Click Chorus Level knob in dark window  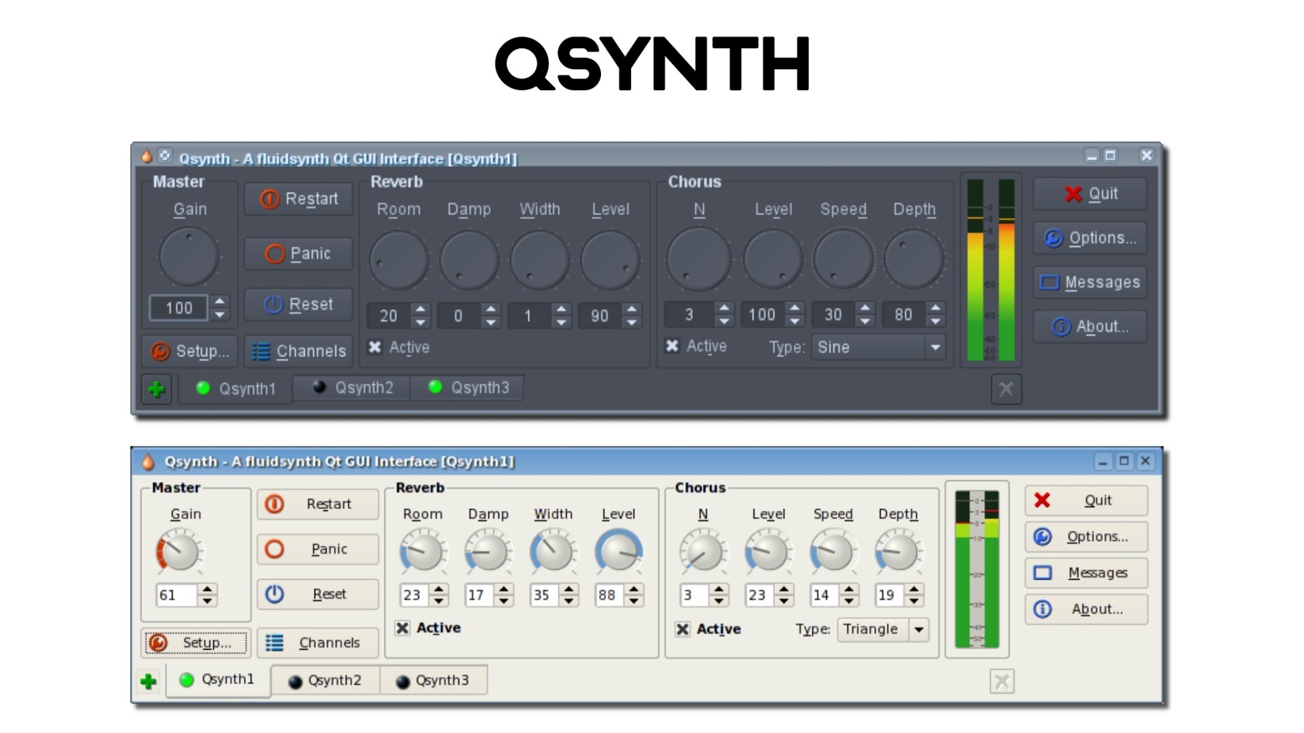(773, 259)
